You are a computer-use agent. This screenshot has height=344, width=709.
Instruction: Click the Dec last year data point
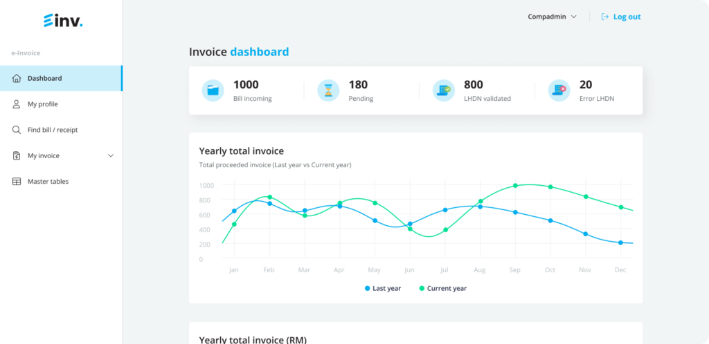(620, 242)
